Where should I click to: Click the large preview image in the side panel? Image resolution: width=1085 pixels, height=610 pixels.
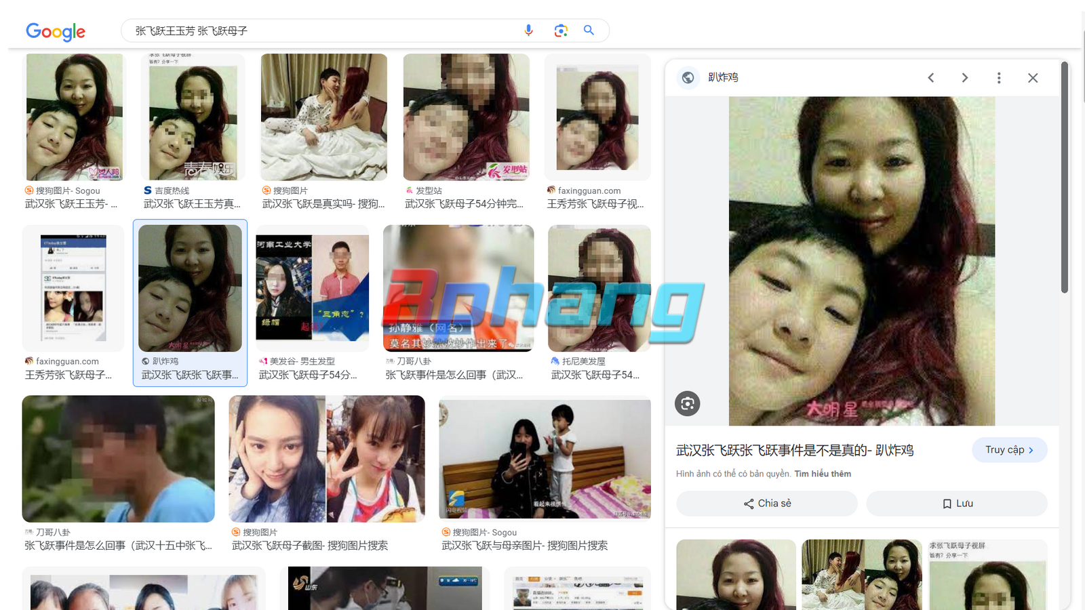[x=862, y=261]
